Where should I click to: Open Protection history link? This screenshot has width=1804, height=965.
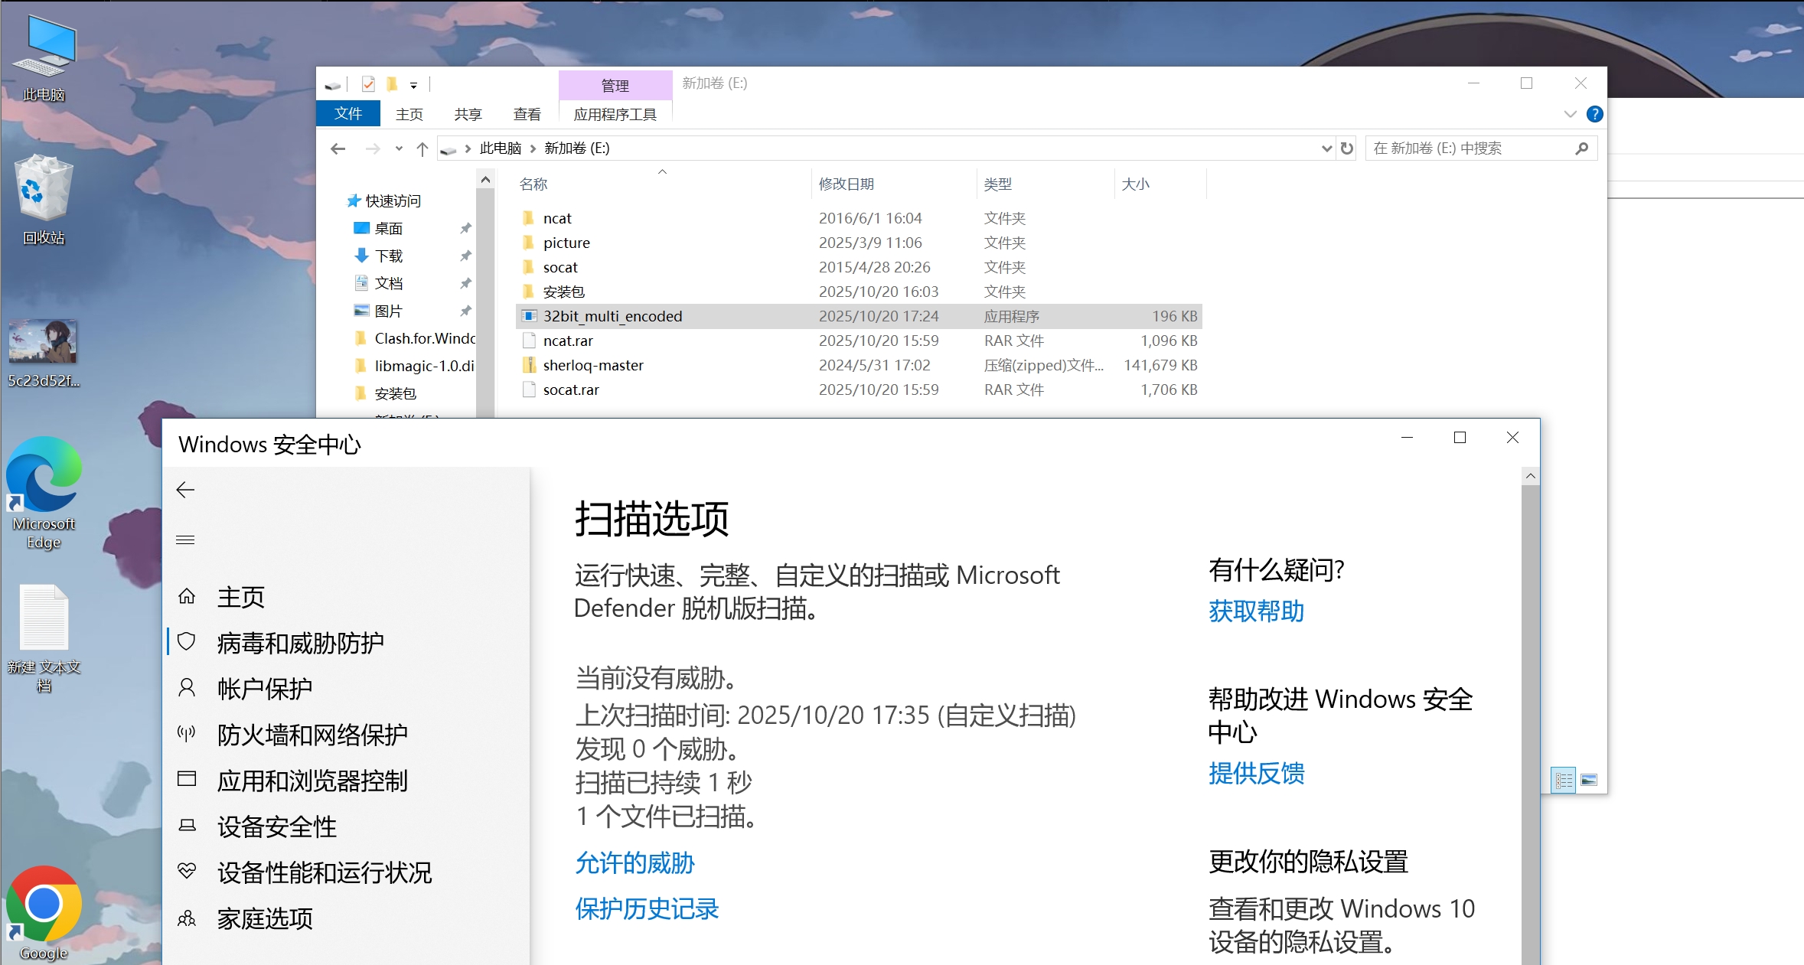[x=647, y=908]
